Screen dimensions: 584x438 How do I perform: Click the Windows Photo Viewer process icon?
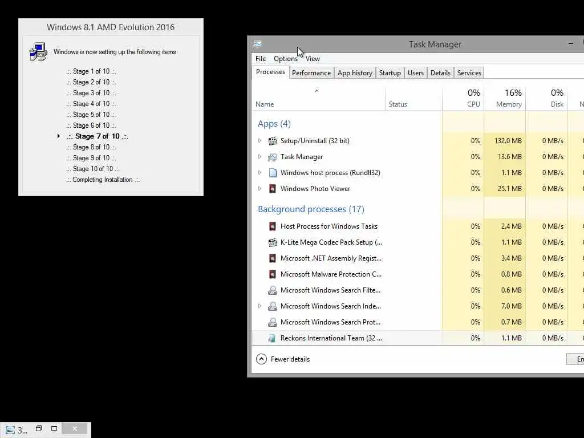273,189
